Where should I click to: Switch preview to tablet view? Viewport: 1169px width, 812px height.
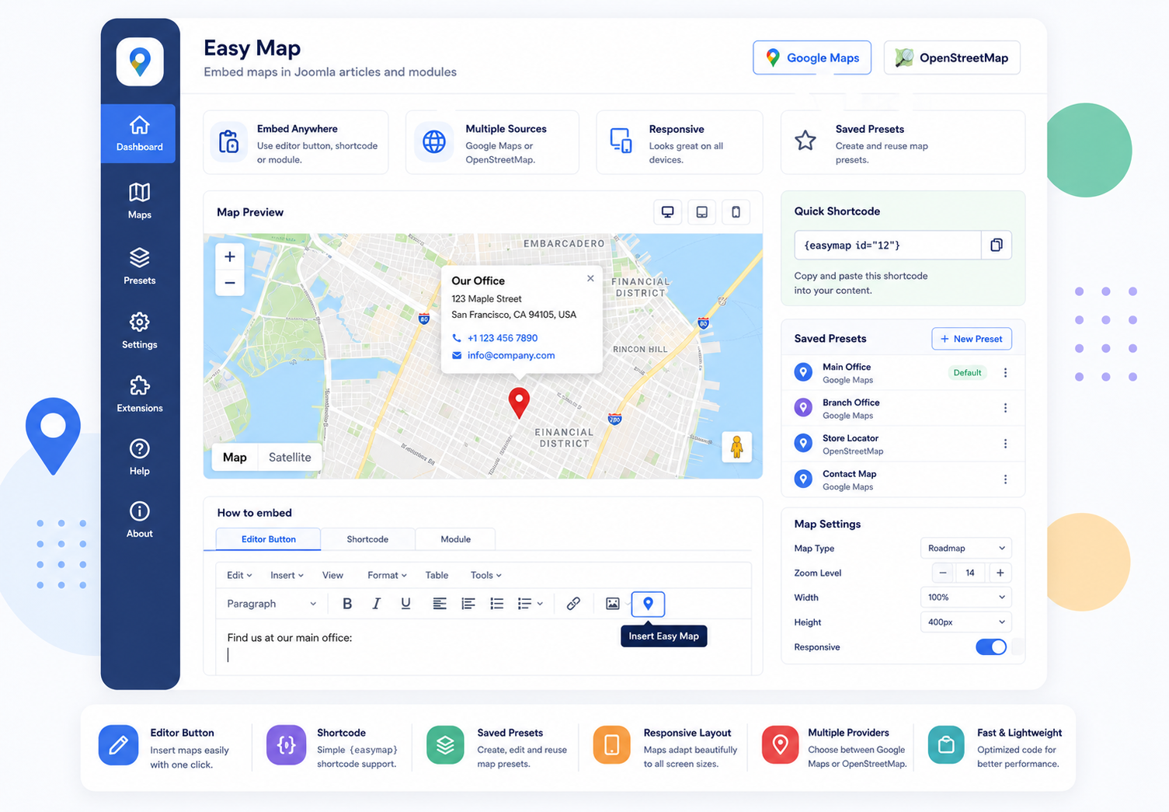(x=701, y=212)
